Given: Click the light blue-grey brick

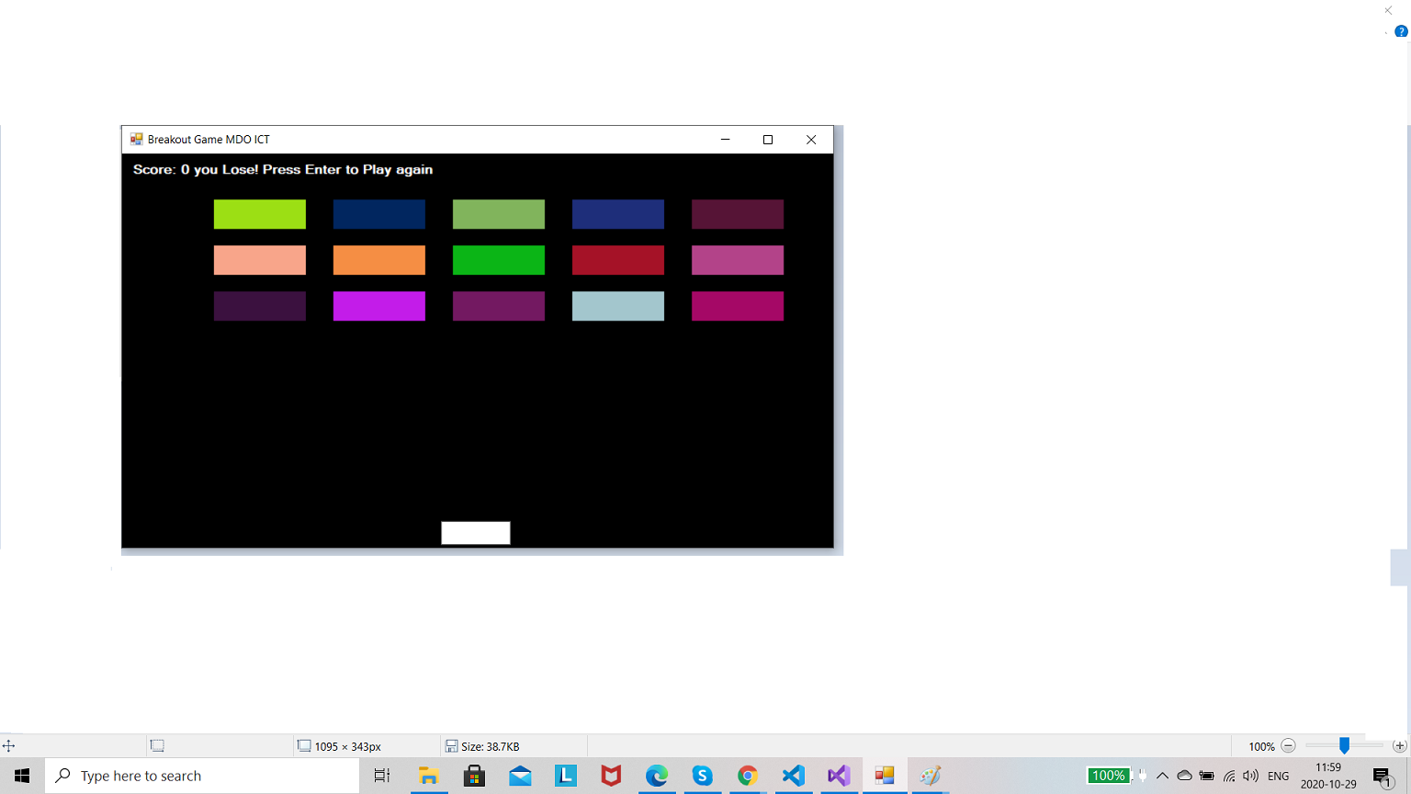Looking at the screenshot, I should pos(618,306).
